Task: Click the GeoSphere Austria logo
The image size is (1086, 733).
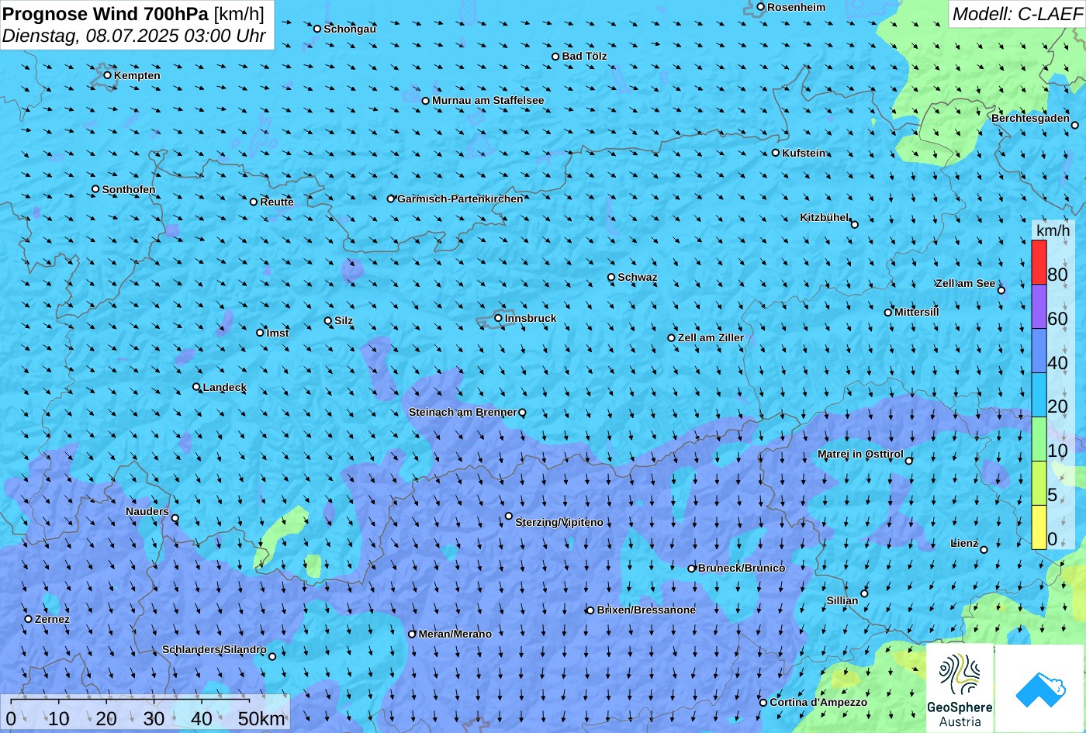Action: tap(960, 688)
